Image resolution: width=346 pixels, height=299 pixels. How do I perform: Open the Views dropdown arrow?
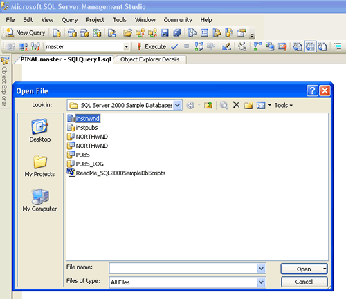[x=269, y=105]
